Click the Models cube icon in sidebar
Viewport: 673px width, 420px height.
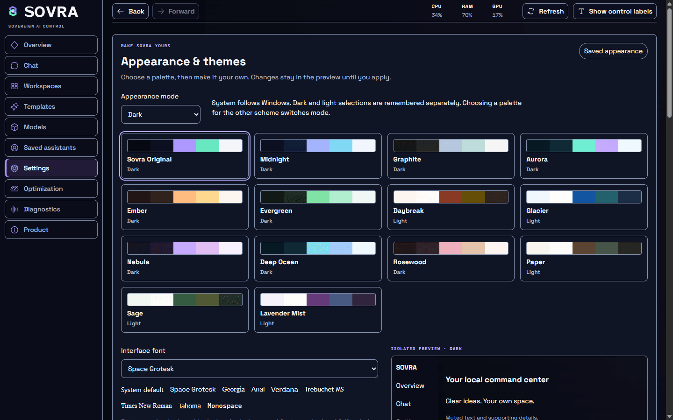pyautogui.click(x=14, y=127)
